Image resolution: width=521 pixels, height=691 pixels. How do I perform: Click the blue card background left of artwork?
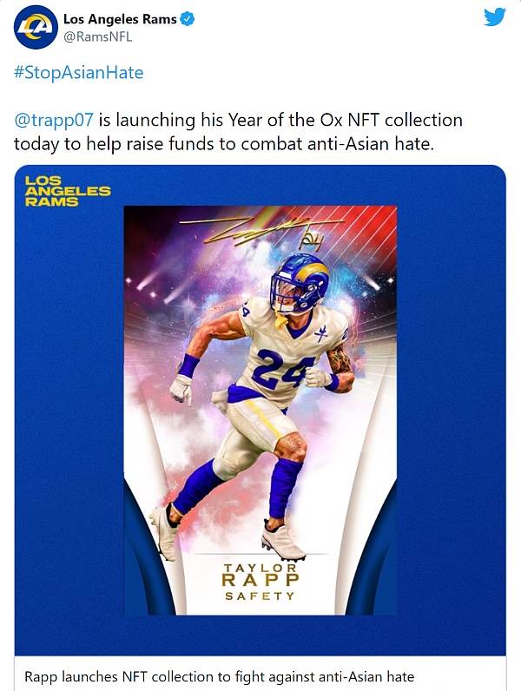pos(69,411)
